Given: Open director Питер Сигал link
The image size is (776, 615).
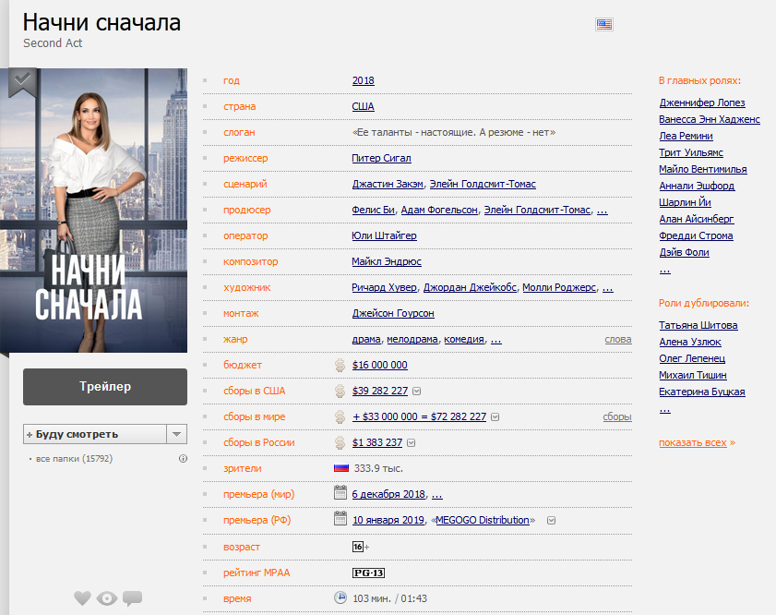Looking at the screenshot, I should (x=381, y=158).
